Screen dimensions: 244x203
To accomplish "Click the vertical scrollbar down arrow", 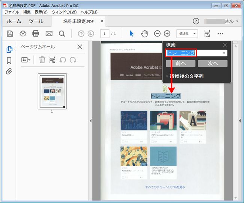I will tap(235, 198).
